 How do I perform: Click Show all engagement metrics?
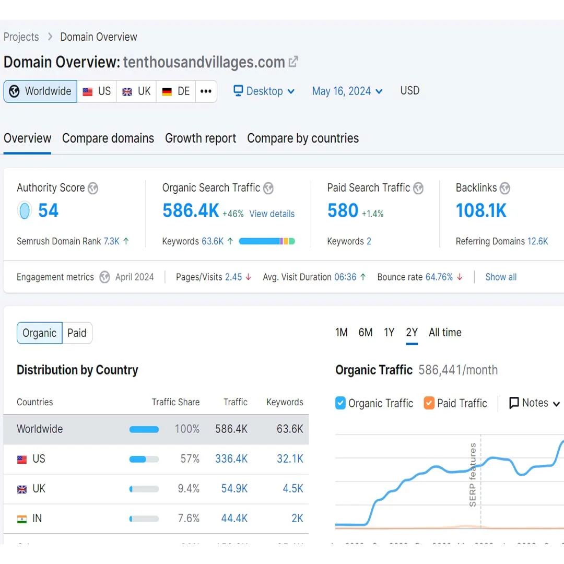point(501,277)
